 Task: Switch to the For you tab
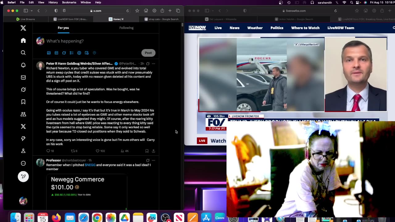(63, 28)
